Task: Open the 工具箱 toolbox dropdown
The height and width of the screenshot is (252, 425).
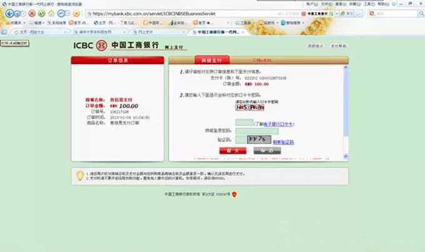Action: click(245, 23)
